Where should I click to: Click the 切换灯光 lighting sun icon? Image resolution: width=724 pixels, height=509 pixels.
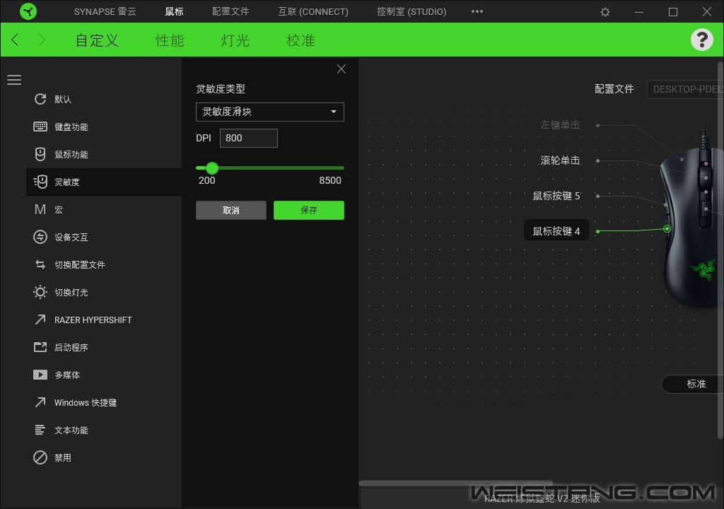coord(40,293)
